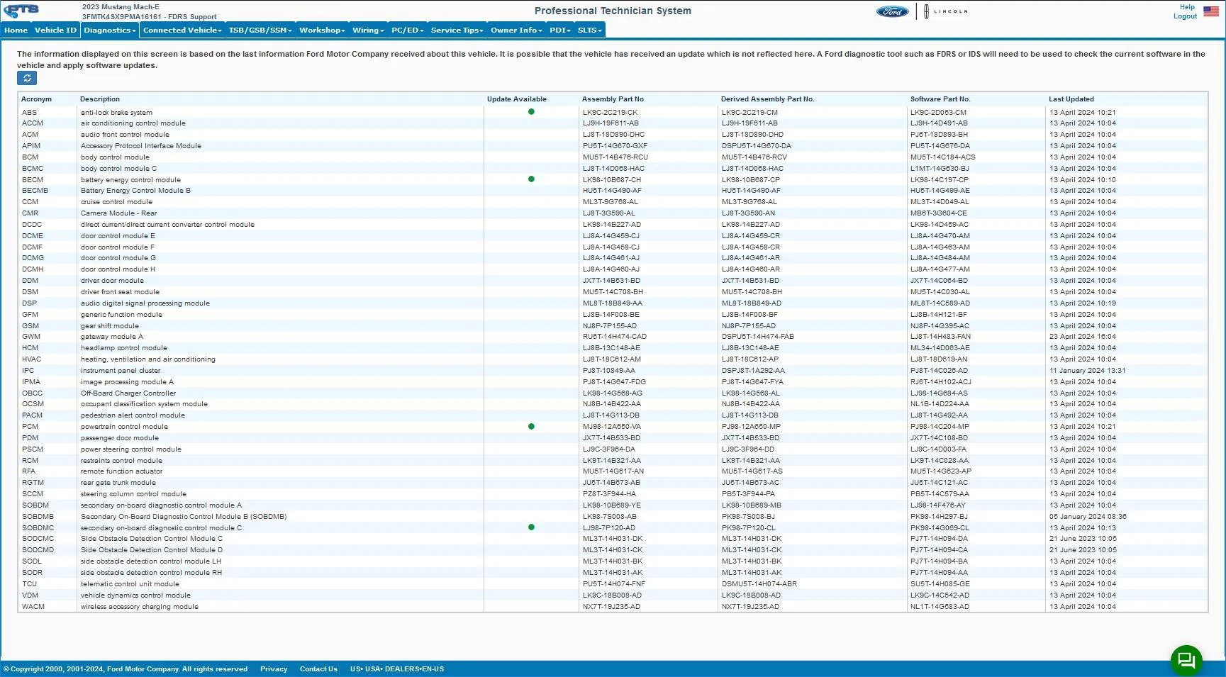Click the Lincoln logo
The height and width of the screenshot is (677, 1226).
[946, 11]
